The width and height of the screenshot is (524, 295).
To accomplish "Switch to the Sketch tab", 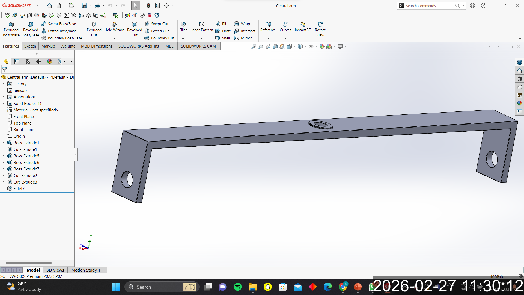I will coord(30,46).
